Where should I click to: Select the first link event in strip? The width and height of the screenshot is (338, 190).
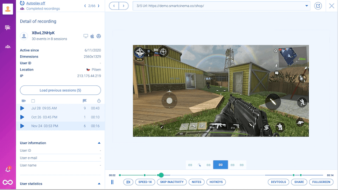click(190, 165)
